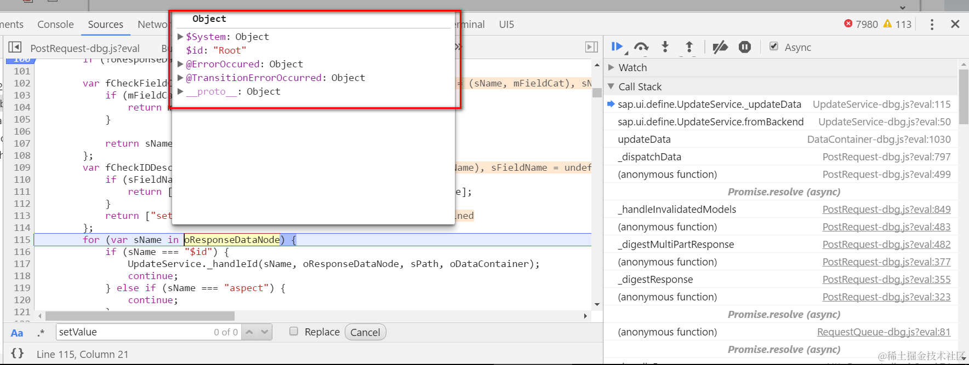Image resolution: width=969 pixels, height=365 pixels.
Task: Open PostRequest-dbg.js?eval:482 link
Action: (886, 244)
